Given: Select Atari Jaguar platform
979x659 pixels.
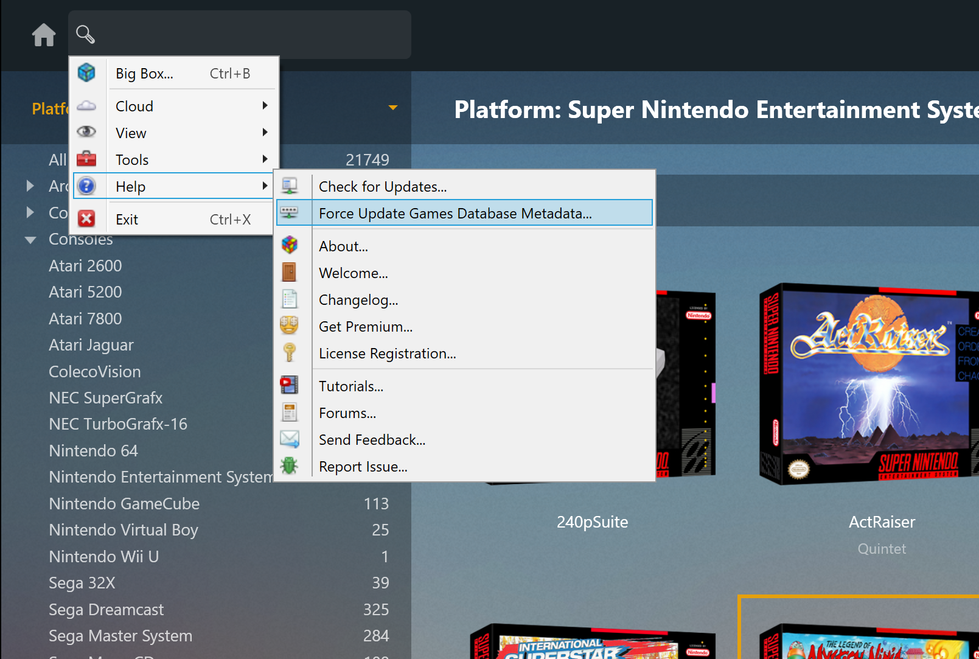Looking at the screenshot, I should click(x=91, y=345).
